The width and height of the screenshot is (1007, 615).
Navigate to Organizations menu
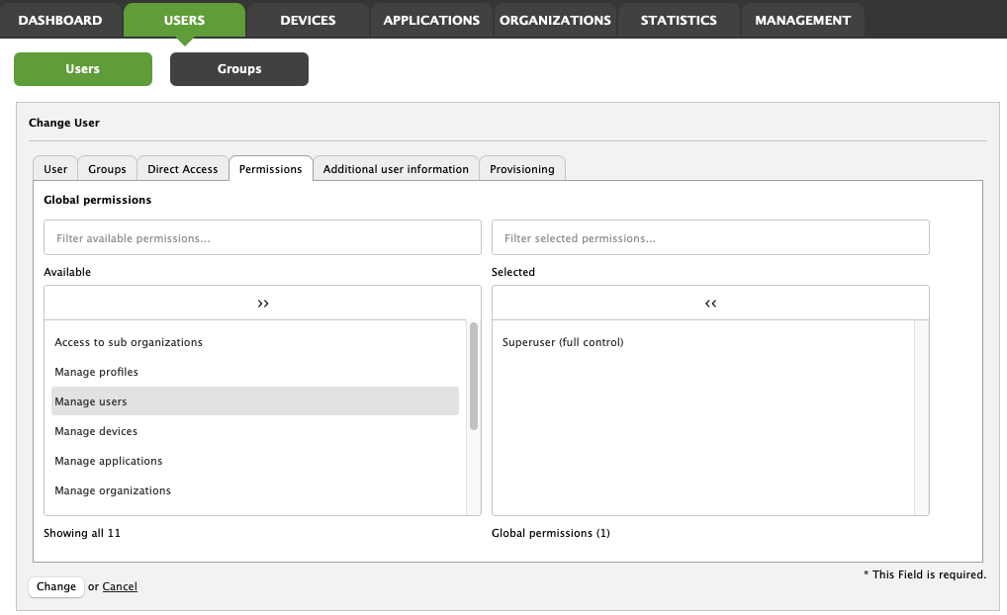point(555,20)
